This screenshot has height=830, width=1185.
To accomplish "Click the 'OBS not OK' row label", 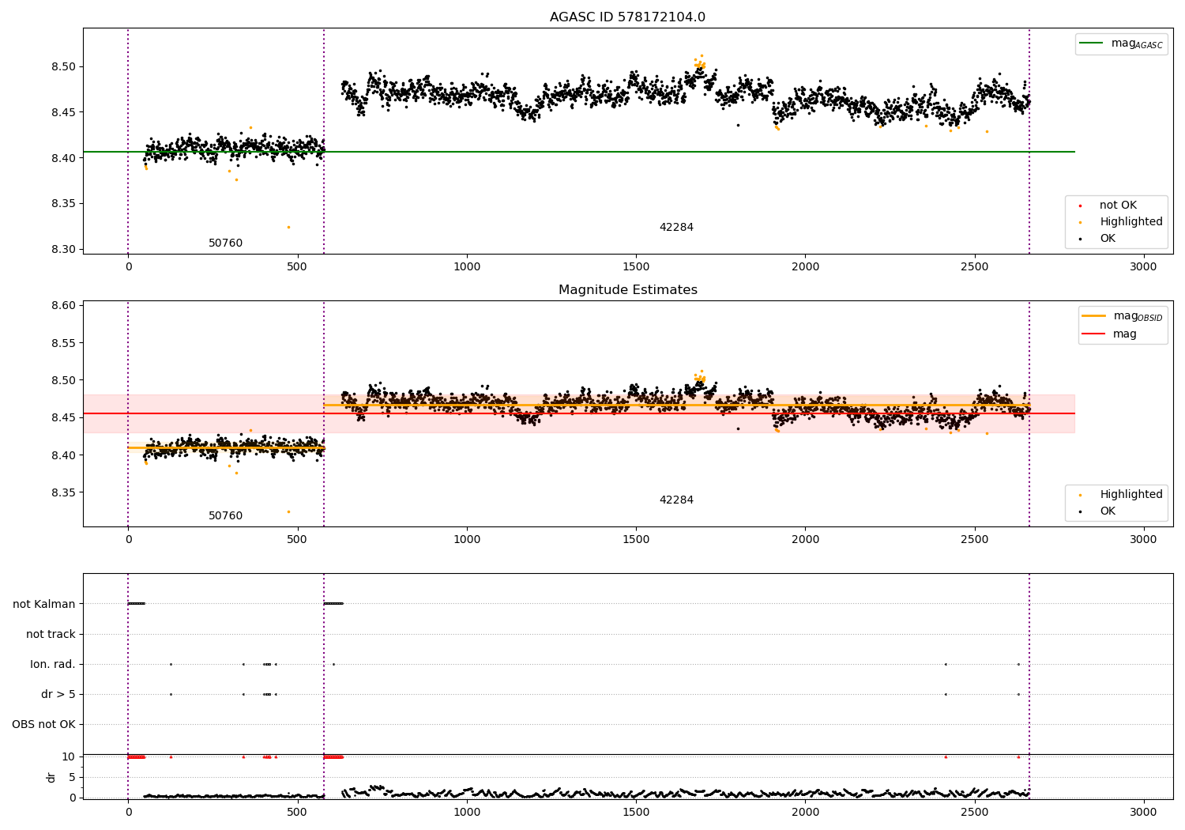I will pos(43,724).
